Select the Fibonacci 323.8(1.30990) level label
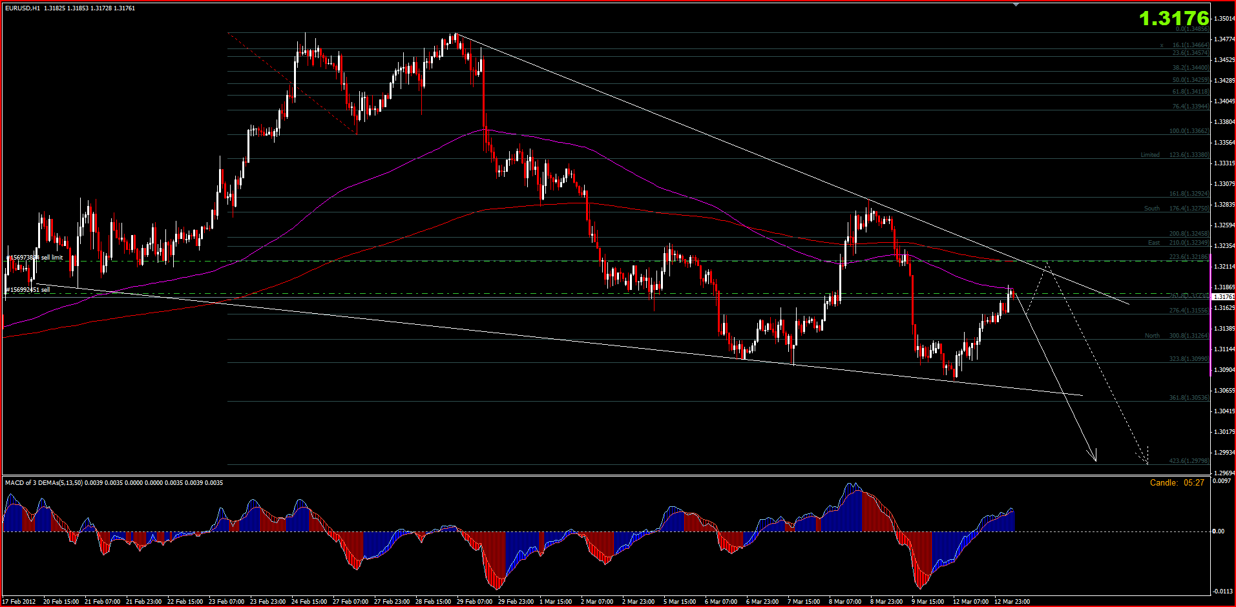Screen dimensions: 1236x607 coord(1189,359)
